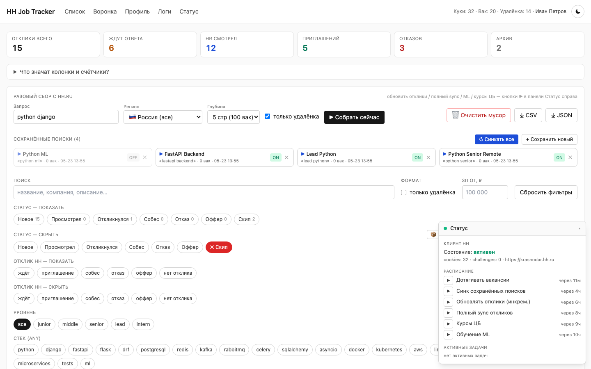Run the Python Senior Remote play icon
The image size is (591, 369).
pos(444,154)
